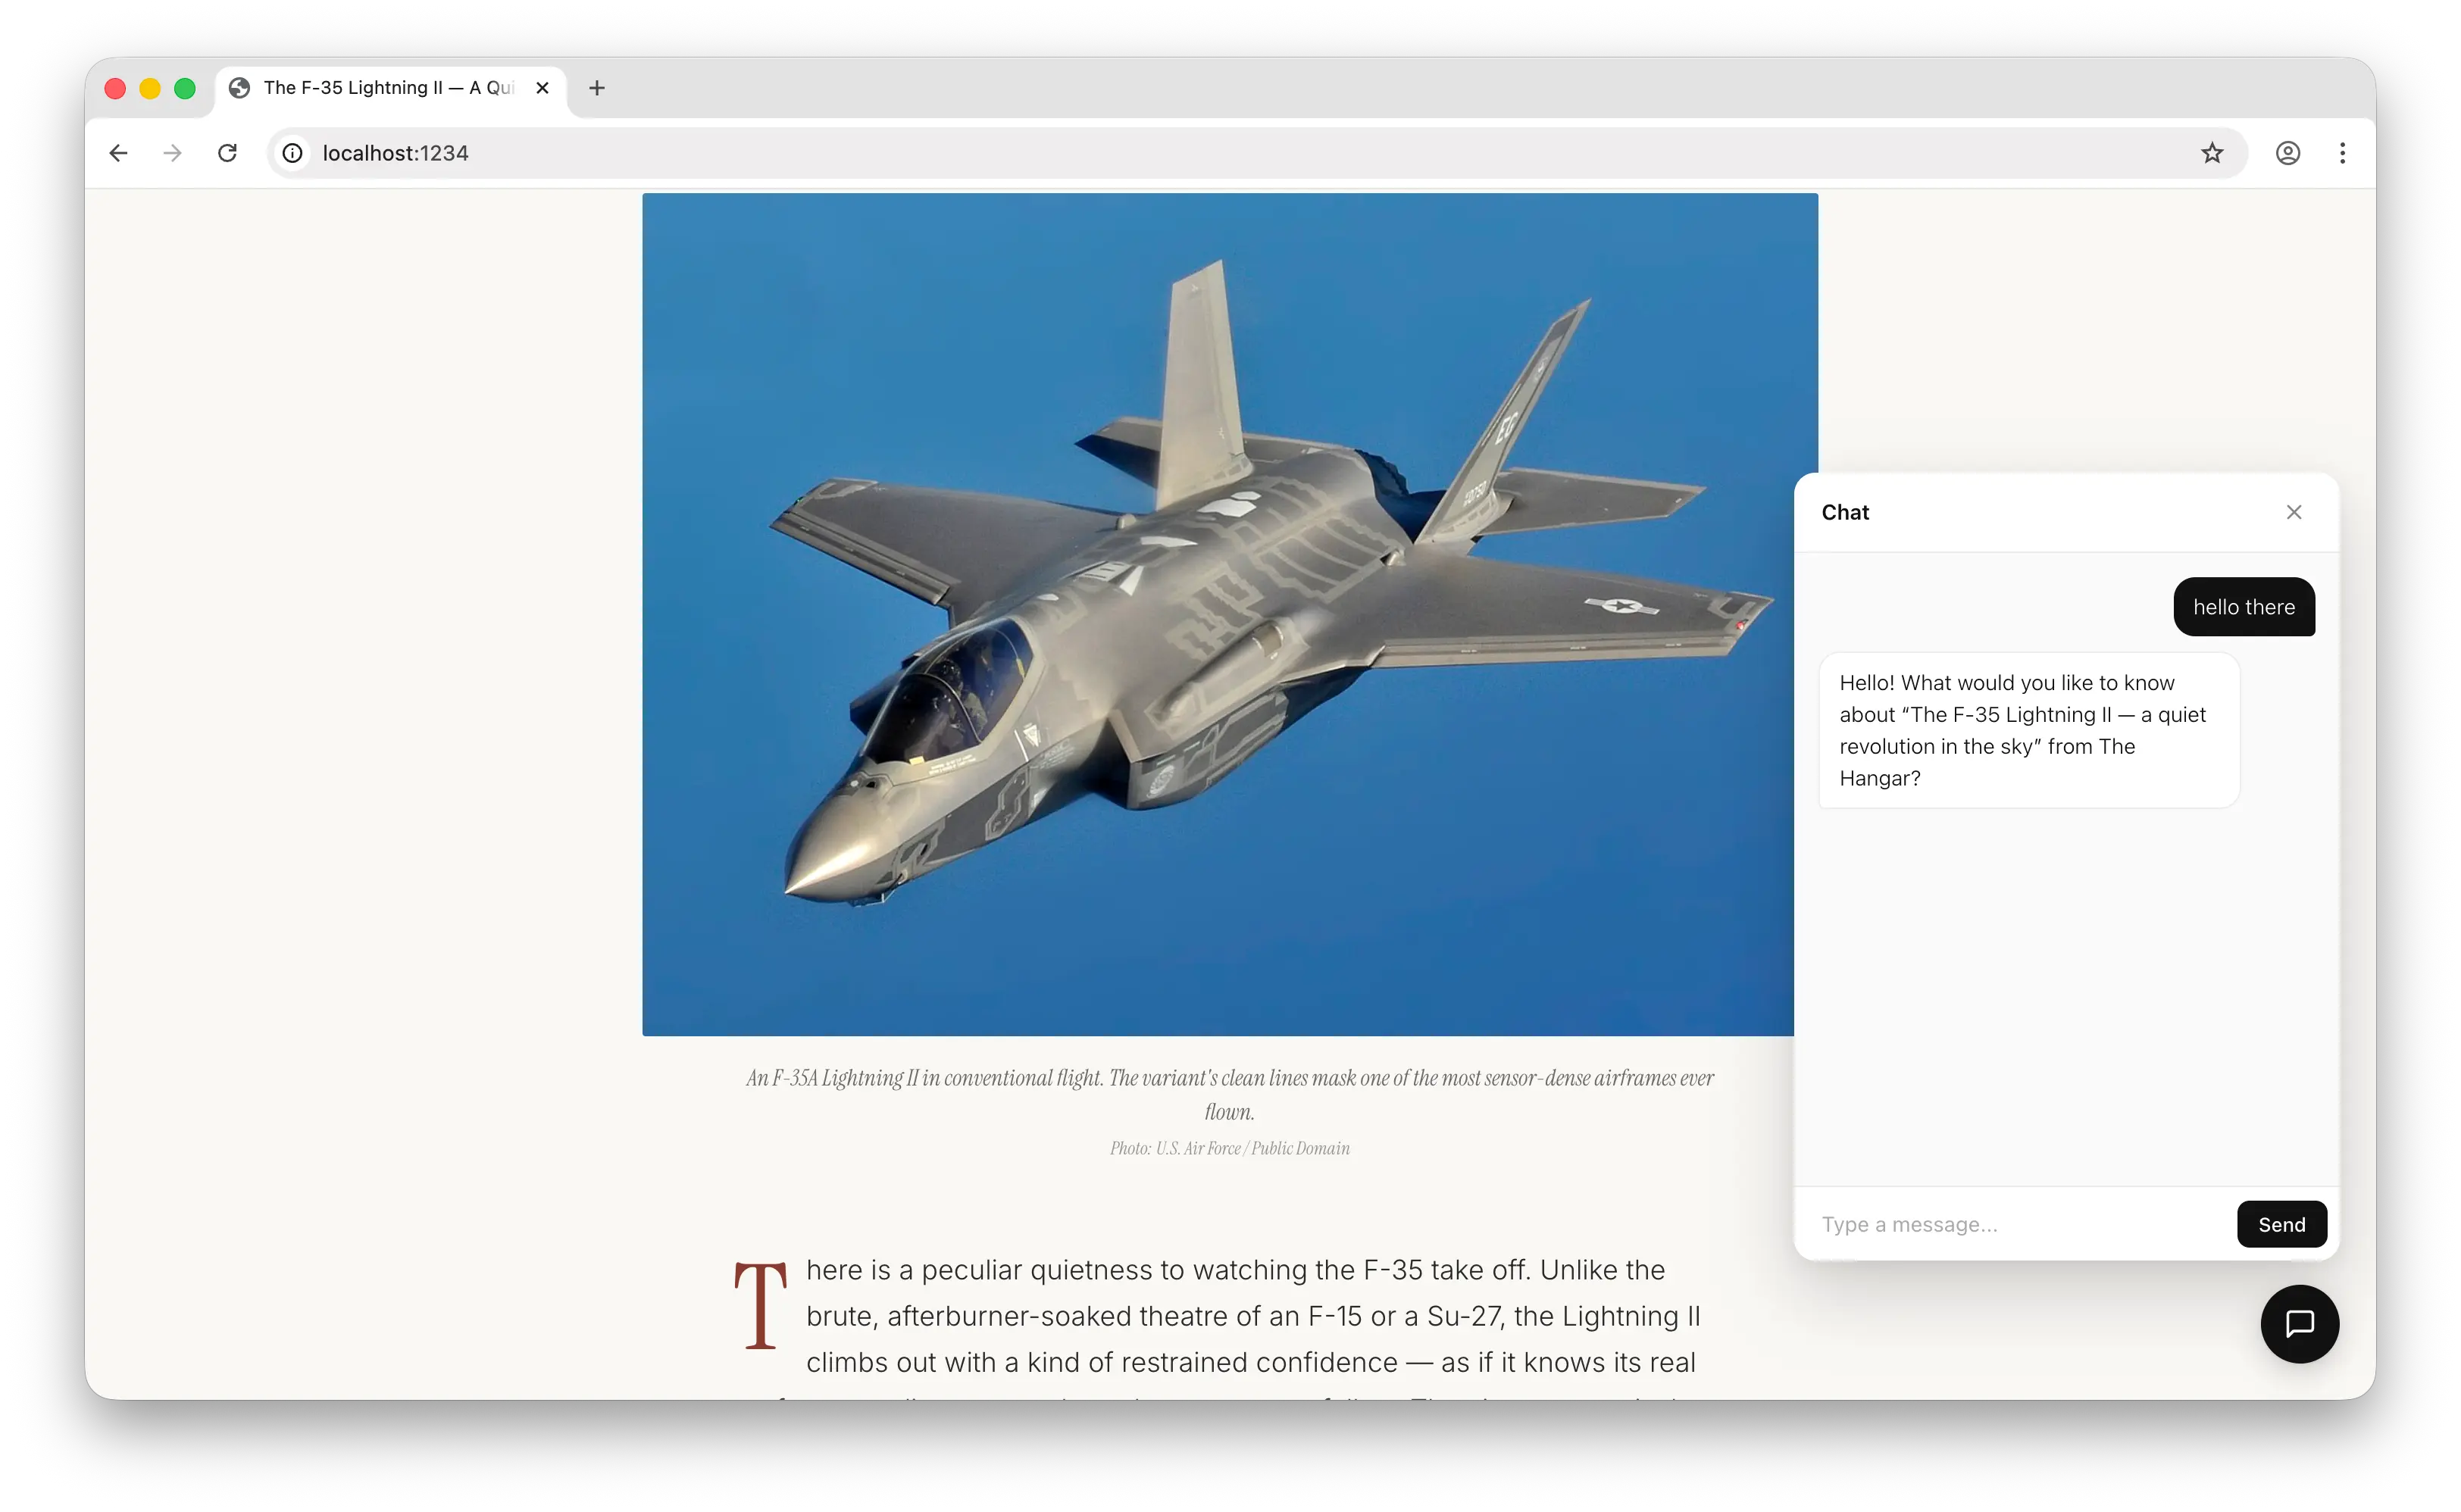Close the F-35 Lightning II tab

542,88
